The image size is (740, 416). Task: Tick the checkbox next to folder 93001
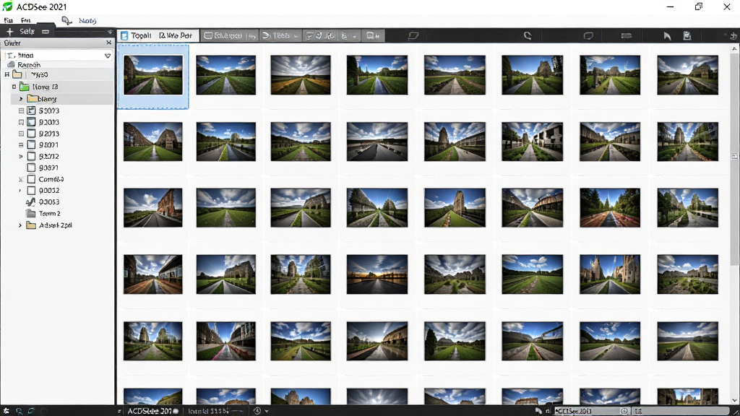pyautogui.click(x=31, y=144)
